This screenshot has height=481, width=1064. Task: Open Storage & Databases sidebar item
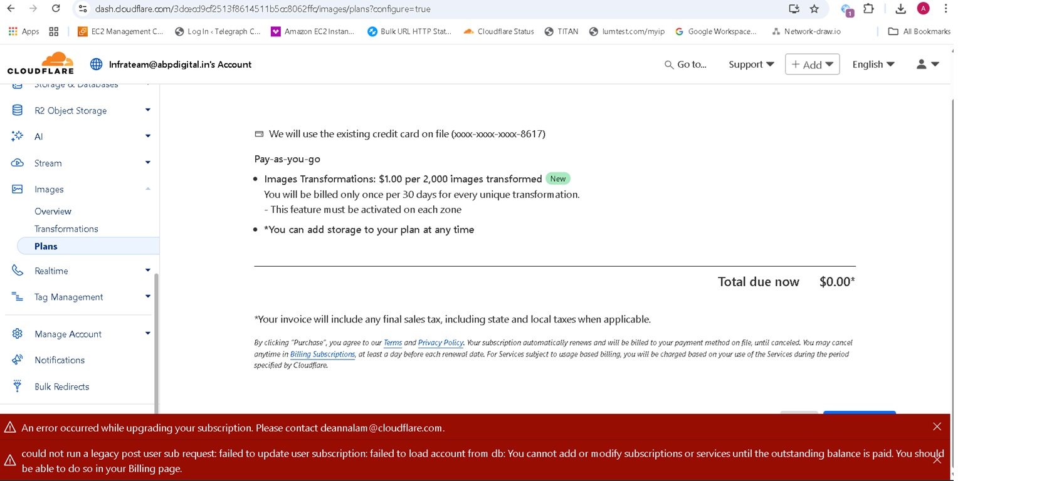76,85
